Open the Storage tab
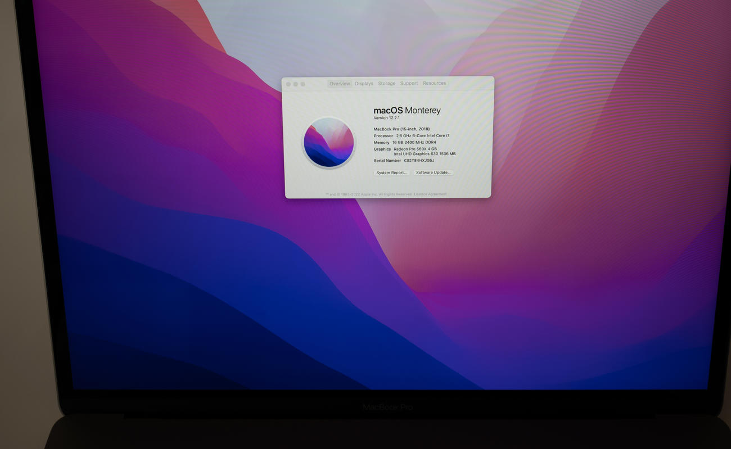Image resolution: width=731 pixels, height=449 pixels. (x=386, y=83)
